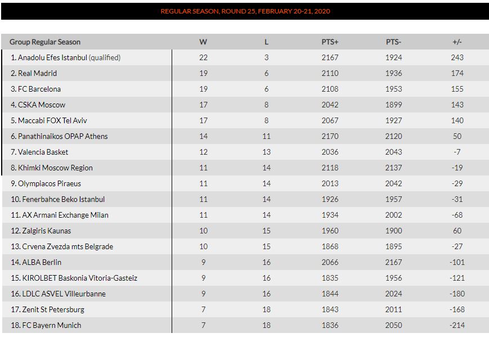Click the Valencia Basket team name
Image resolution: width=489 pixels, height=342 pixels.
(x=43, y=152)
